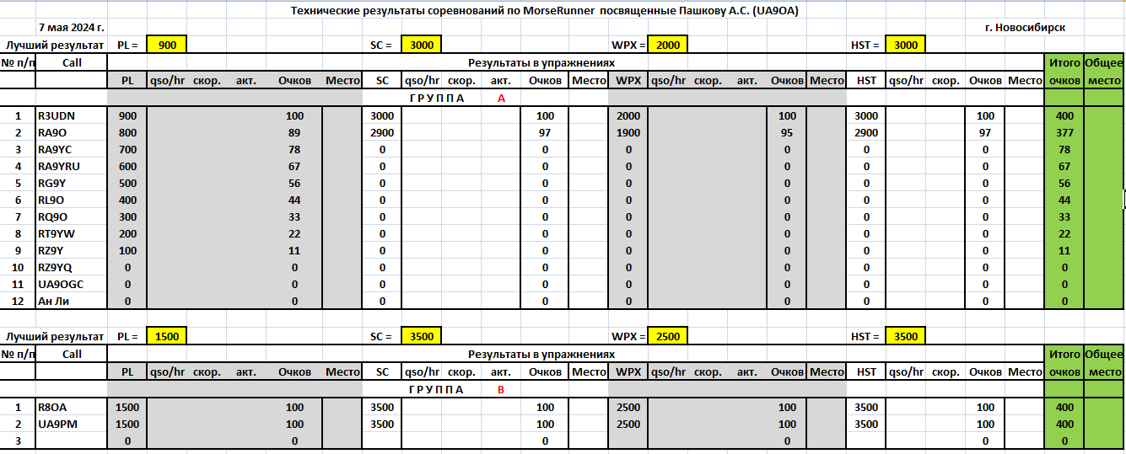This screenshot has height=454, width=1126.
Task: Select the yellow PL cell showing 1500
Action: [166, 336]
